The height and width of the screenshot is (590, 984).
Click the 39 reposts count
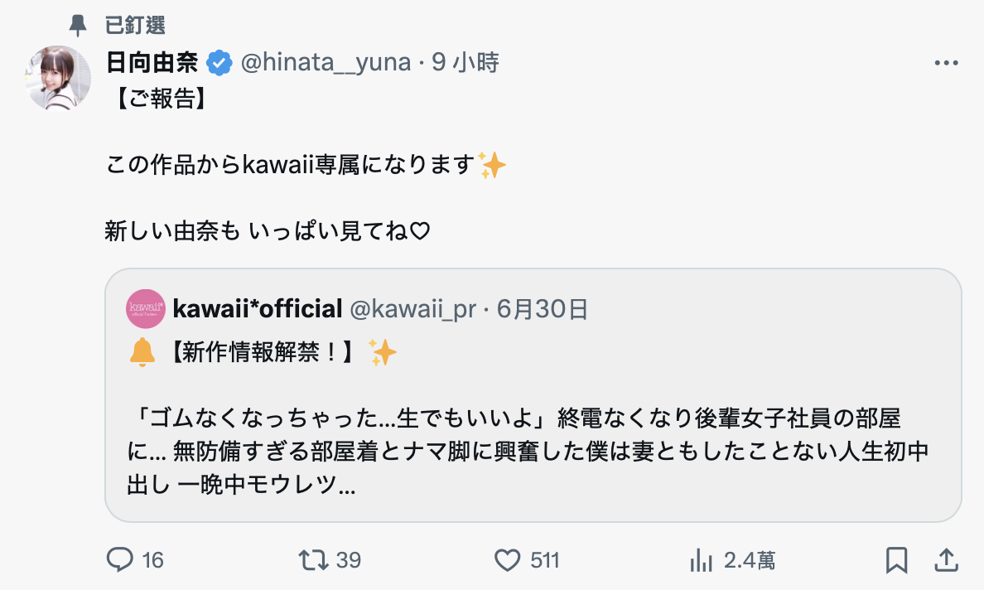(349, 560)
